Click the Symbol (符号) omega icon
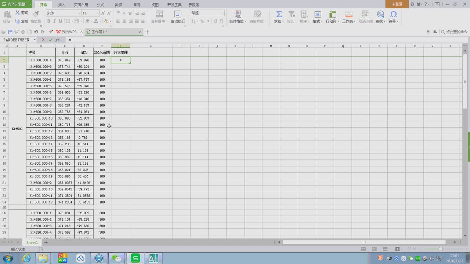Image resolution: width=470 pixels, height=264 pixels. pyautogui.click(x=394, y=14)
